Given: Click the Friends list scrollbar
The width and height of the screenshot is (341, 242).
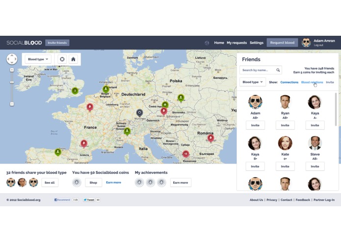Looking at the screenshot, I should click(x=336, y=109).
